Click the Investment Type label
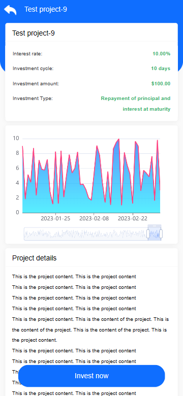183x396 pixels. 33,98
